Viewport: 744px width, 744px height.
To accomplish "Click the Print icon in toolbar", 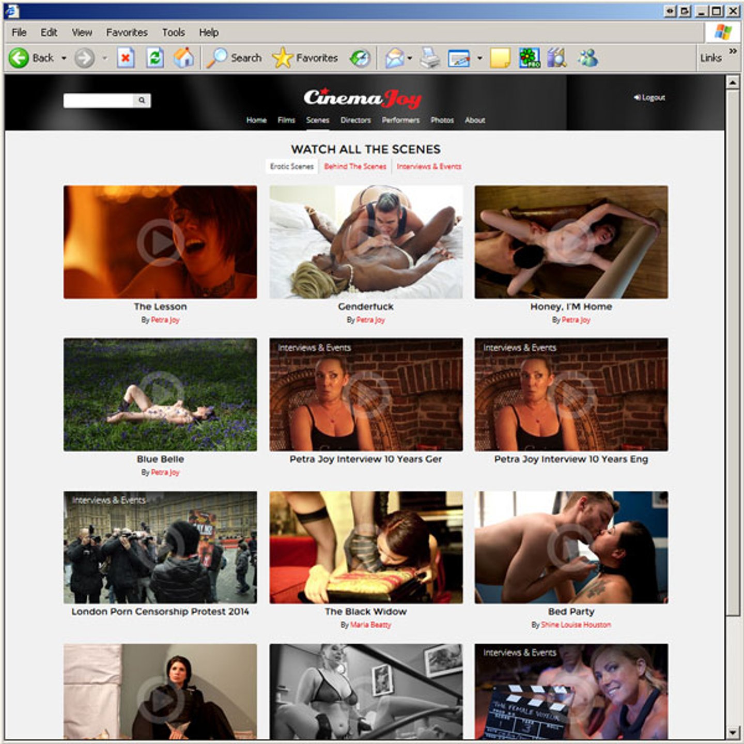I will coord(429,58).
